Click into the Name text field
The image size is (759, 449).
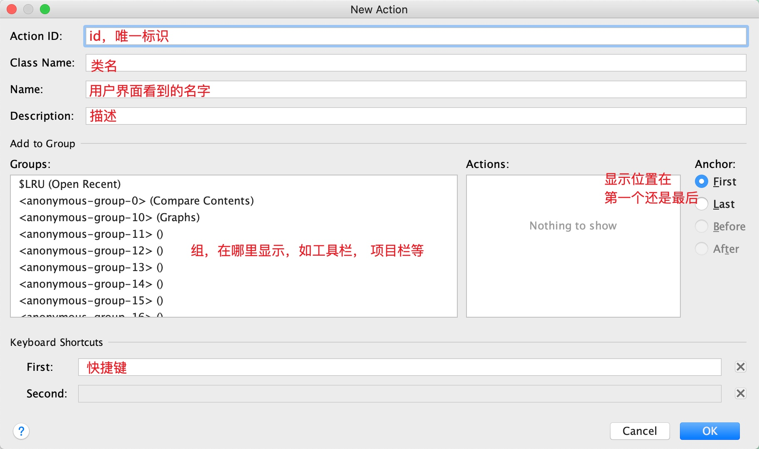416,89
